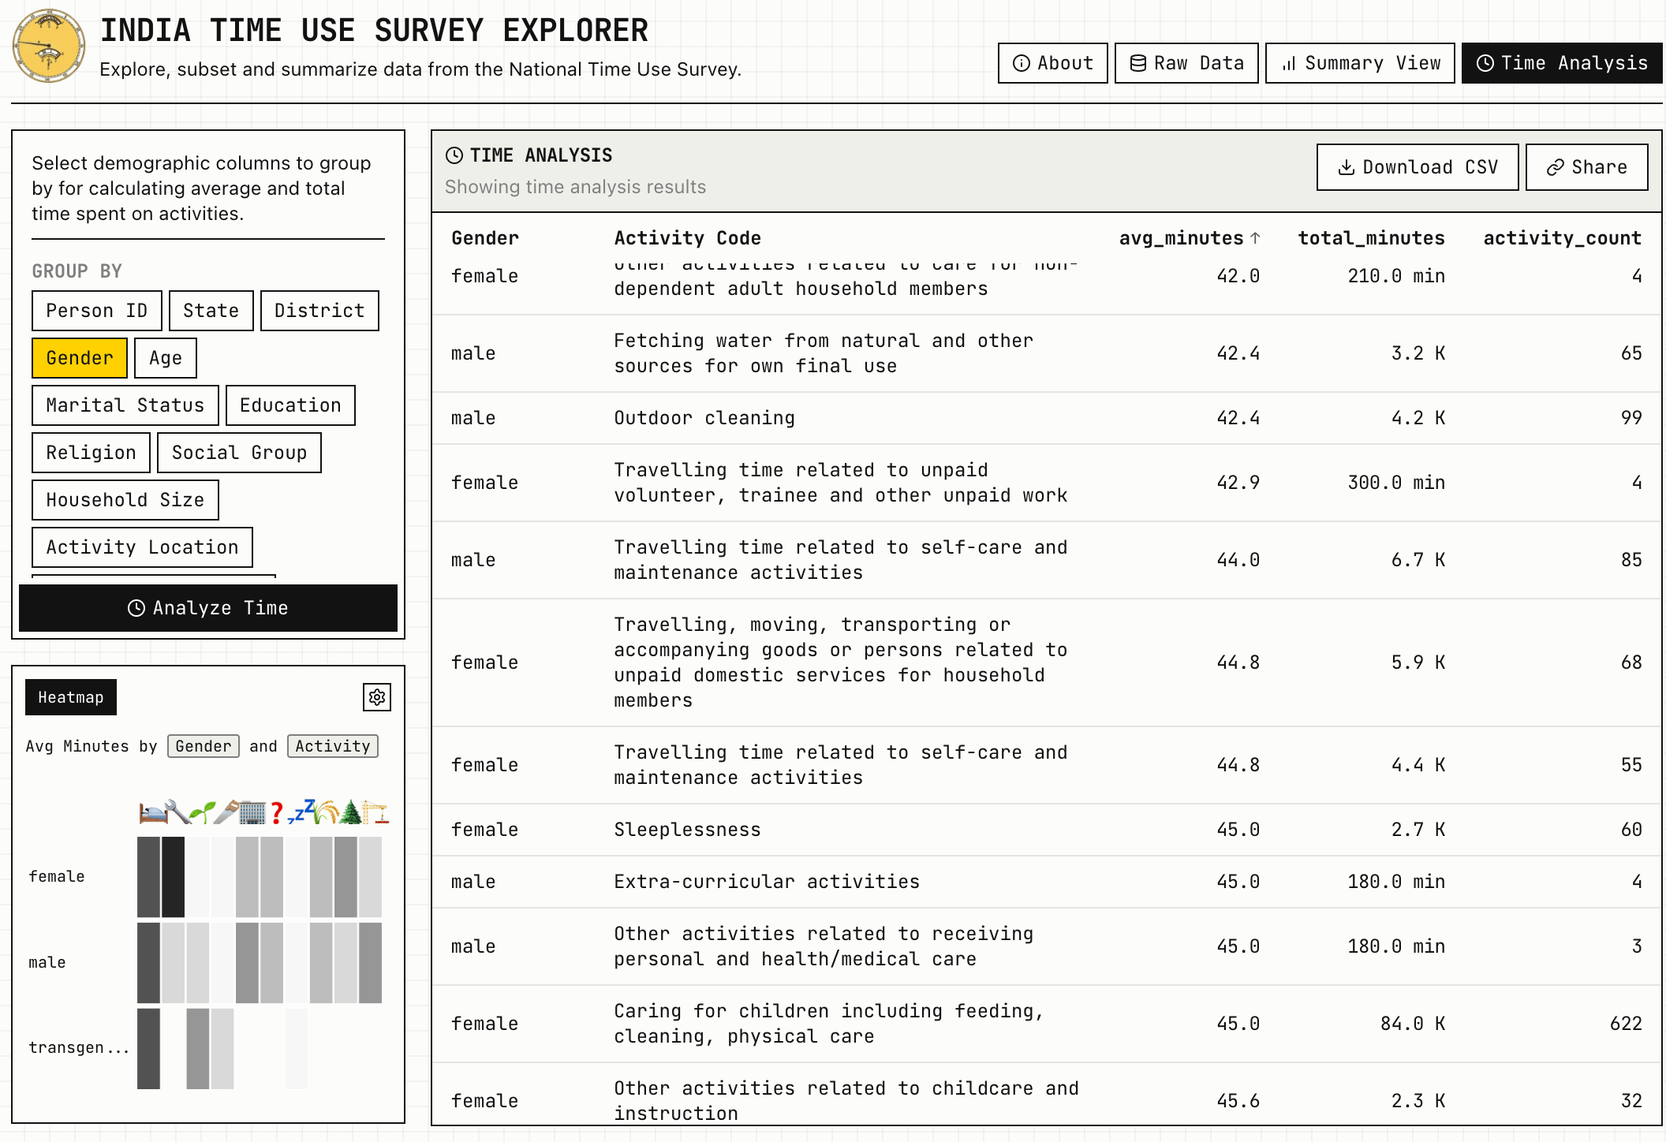Download results as CSV
This screenshot has width=1666, height=1142.
(1418, 166)
